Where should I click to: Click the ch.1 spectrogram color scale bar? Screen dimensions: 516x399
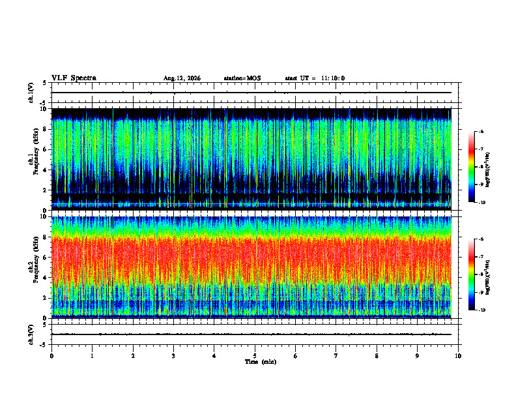pyautogui.click(x=471, y=167)
